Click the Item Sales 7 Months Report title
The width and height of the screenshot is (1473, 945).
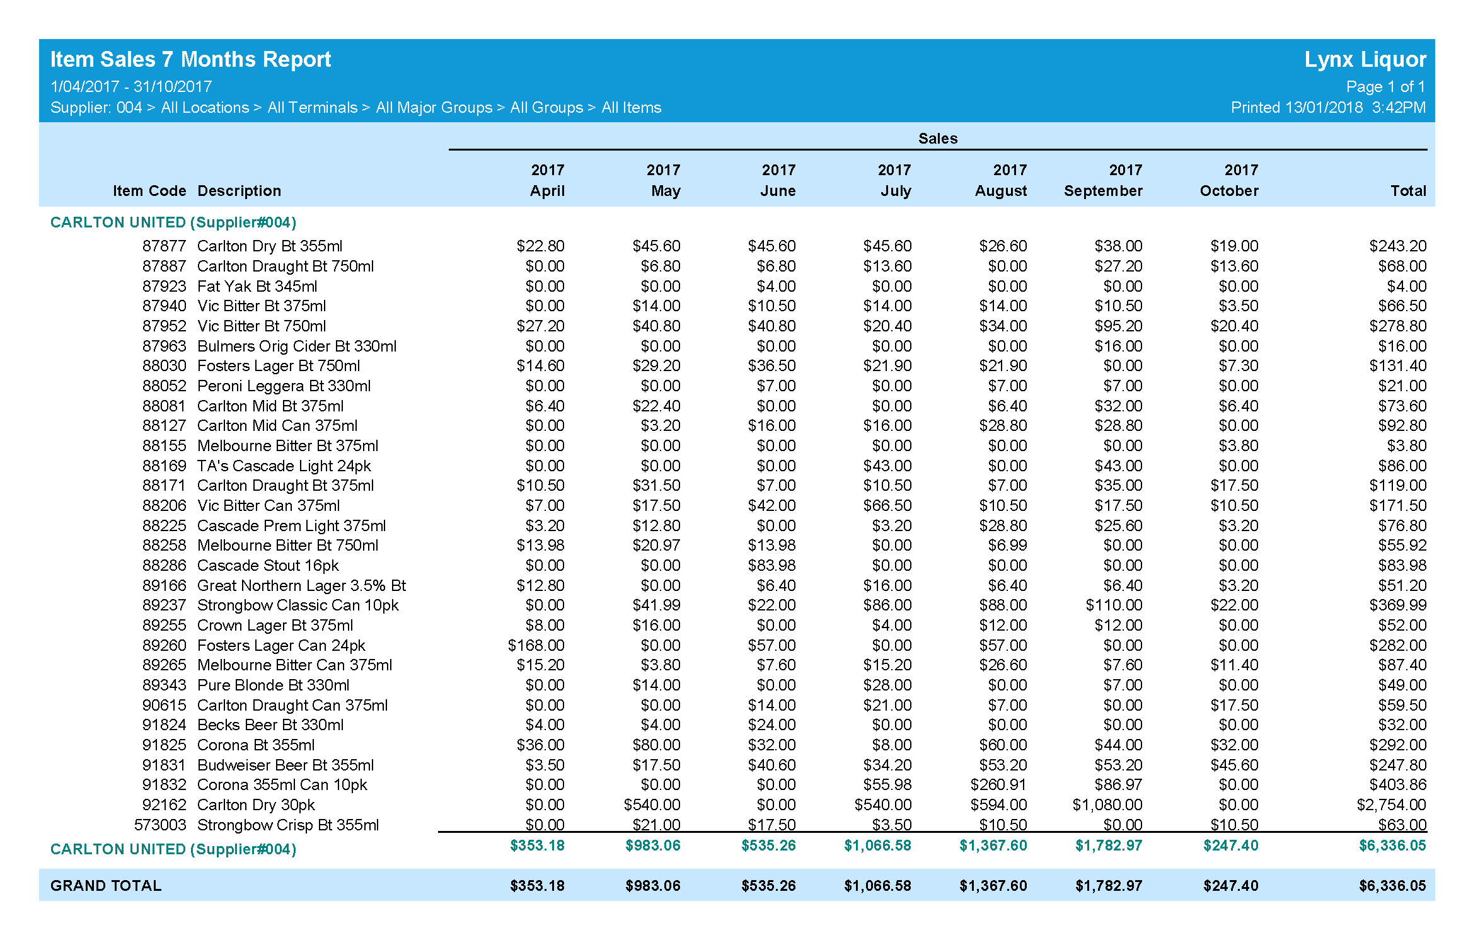coord(190,59)
